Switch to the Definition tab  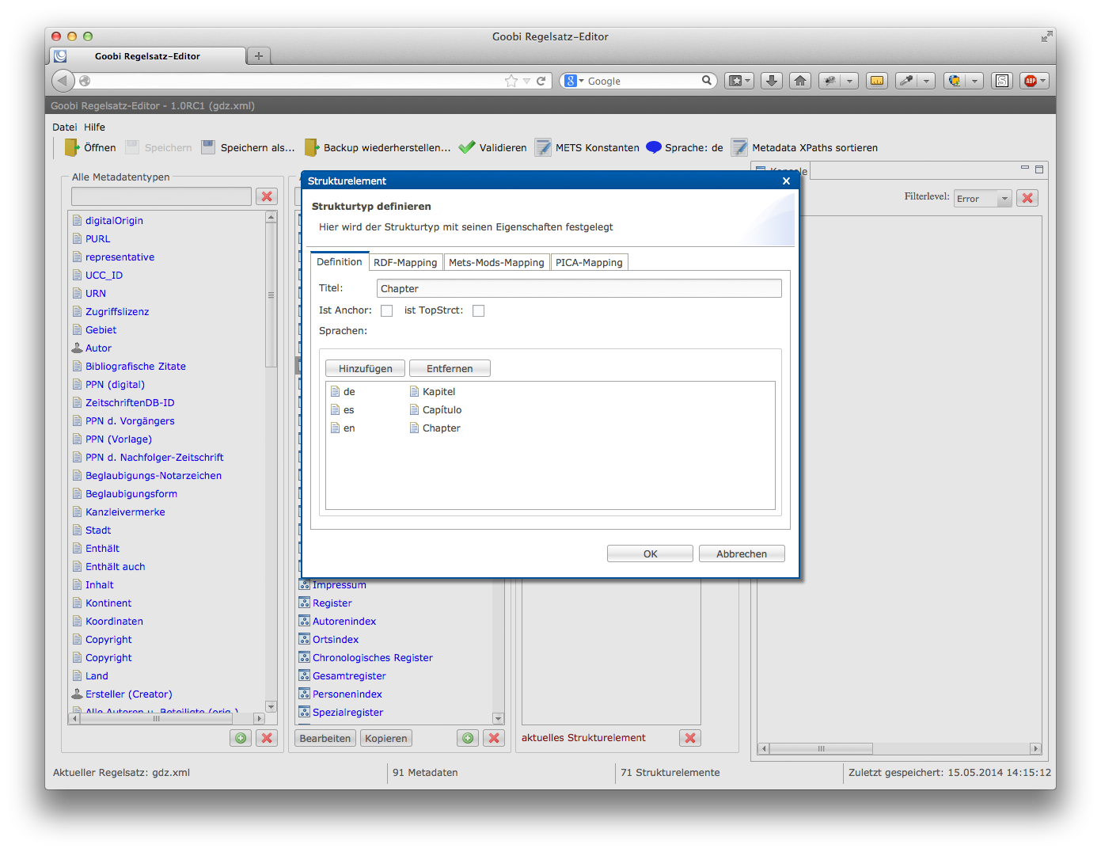pyautogui.click(x=339, y=261)
